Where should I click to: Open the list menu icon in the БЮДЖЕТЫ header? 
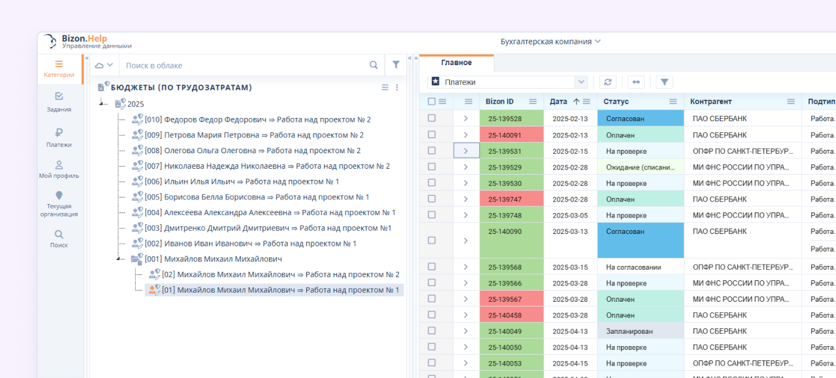click(385, 87)
